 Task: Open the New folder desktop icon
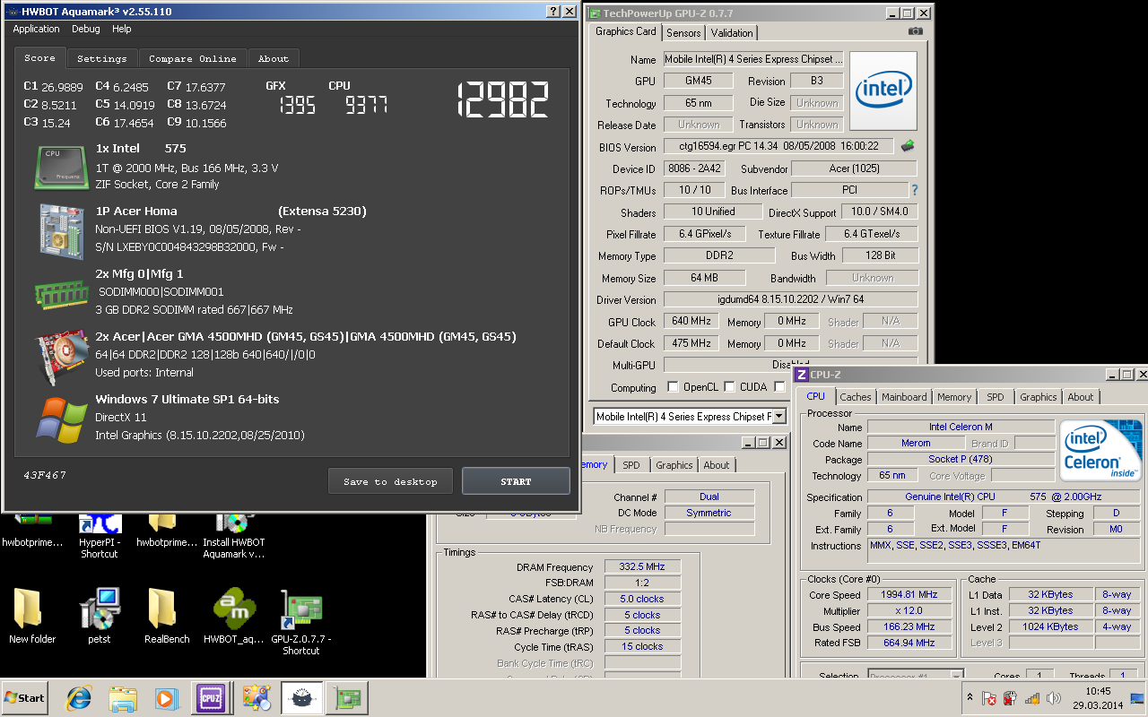point(32,617)
